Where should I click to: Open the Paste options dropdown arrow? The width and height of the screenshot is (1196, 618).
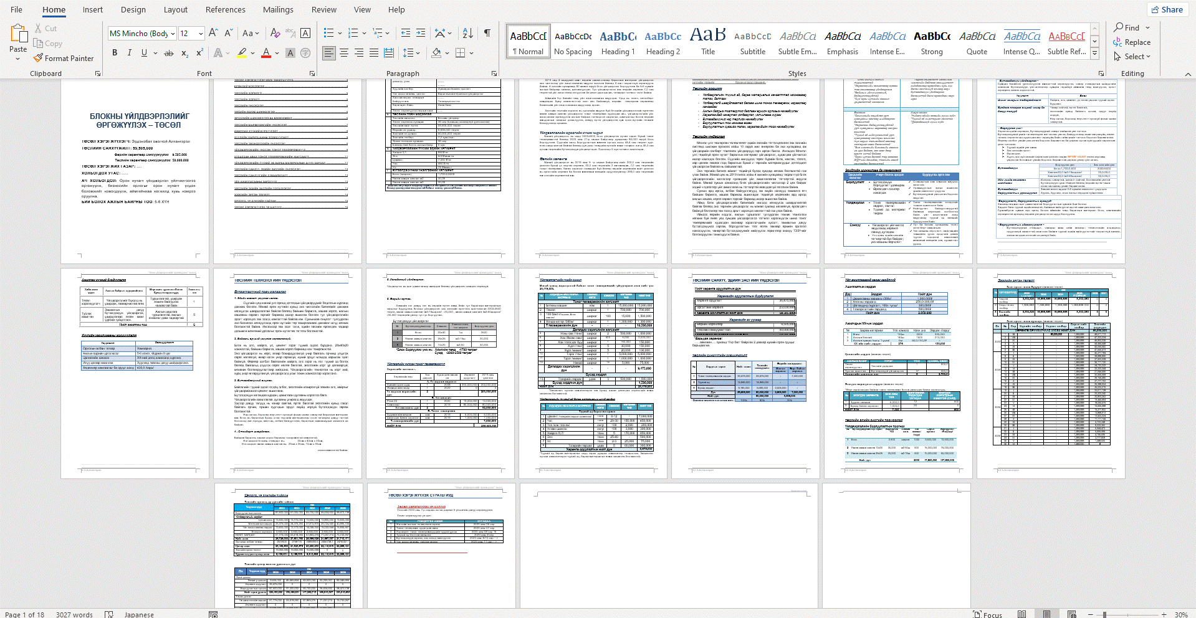point(18,59)
